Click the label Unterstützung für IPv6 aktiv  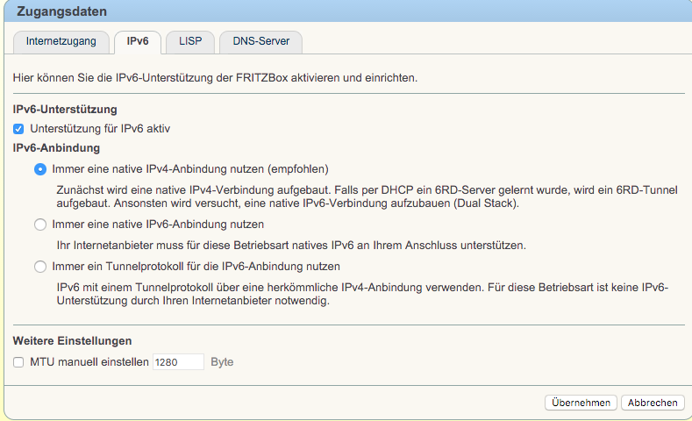point(100,129)
